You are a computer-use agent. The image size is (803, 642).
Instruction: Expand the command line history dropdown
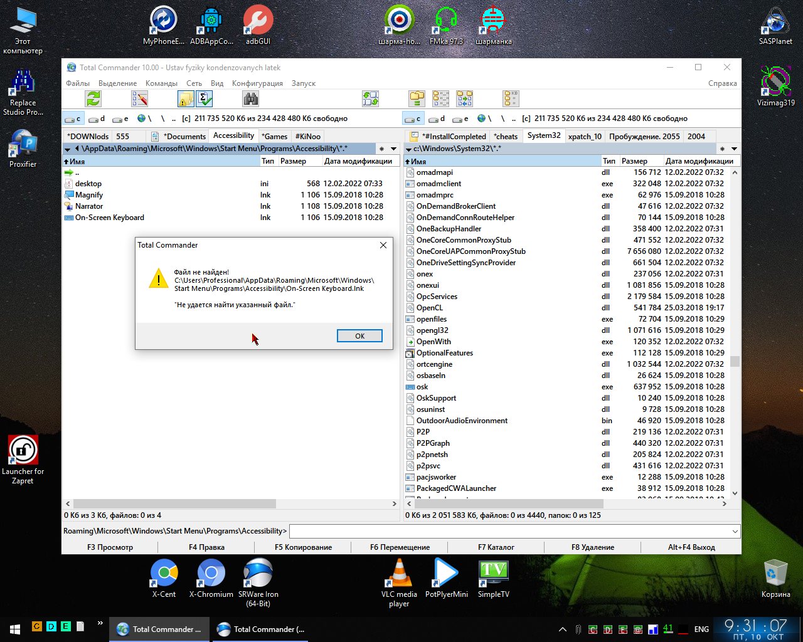click(x=735, y=532)
